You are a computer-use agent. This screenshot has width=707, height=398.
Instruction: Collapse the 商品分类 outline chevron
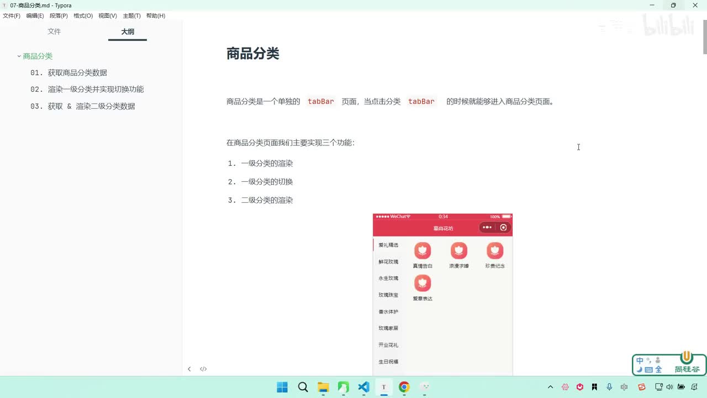click(x=19, y=56)
